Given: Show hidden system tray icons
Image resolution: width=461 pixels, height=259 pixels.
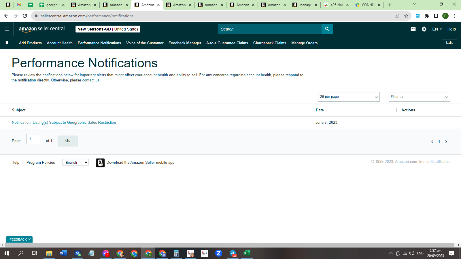Looking at the screenshot, I should tap(391, 253).
